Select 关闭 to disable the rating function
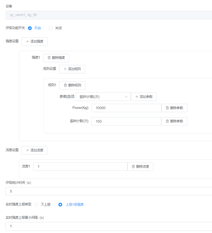The image size is (212, 233). pos(51,28)
